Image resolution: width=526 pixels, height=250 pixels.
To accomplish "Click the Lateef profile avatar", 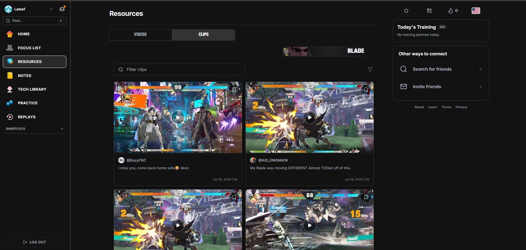I will (8, 9).
